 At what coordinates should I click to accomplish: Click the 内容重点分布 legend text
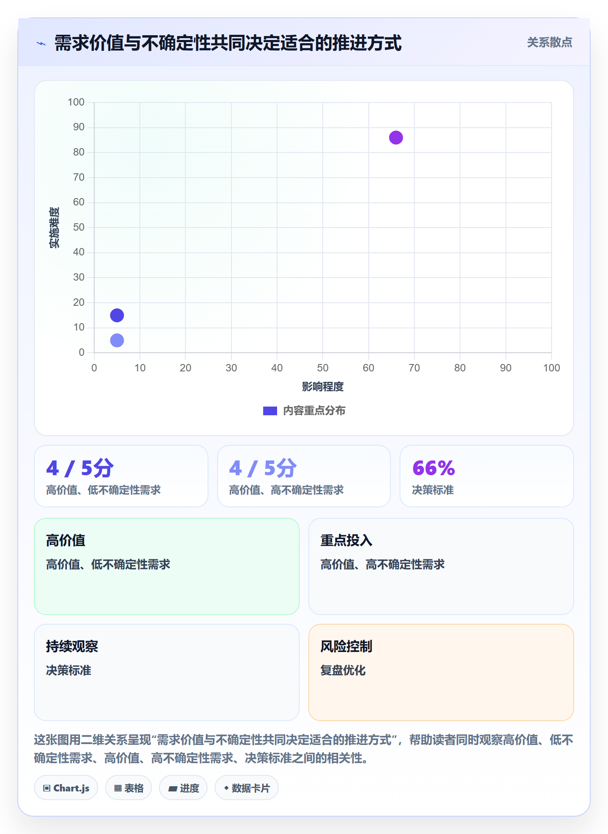(314, 411)
